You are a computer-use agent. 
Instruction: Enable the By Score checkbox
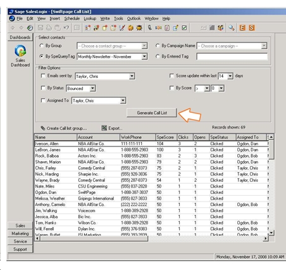[x=171, y=88]
